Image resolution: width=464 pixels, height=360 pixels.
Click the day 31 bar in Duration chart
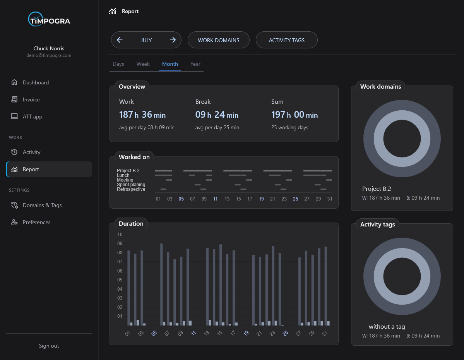click(x=326, y=286)
